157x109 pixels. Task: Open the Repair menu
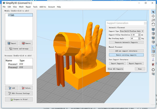28,7
